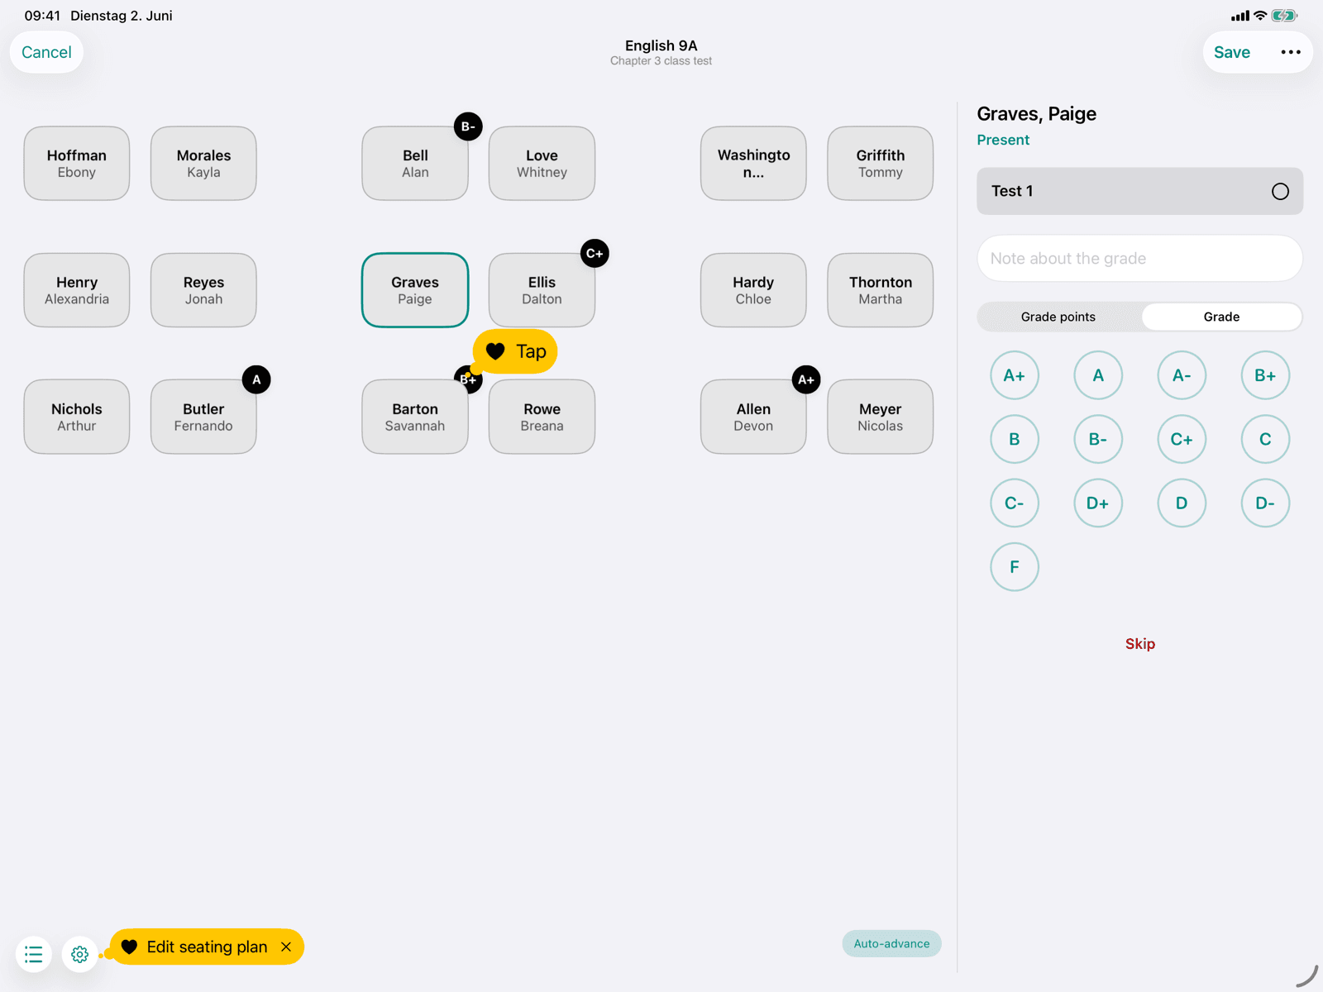
Task: Toggle Auto-advance option
Action: 891,943
